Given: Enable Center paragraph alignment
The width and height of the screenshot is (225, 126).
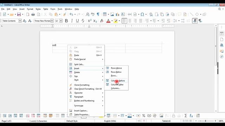Looking at the screenshot, I should click(x=130, y=21).
